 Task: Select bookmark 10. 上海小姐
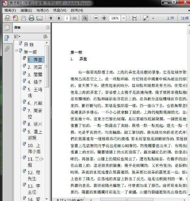click(x=34, y=148)
